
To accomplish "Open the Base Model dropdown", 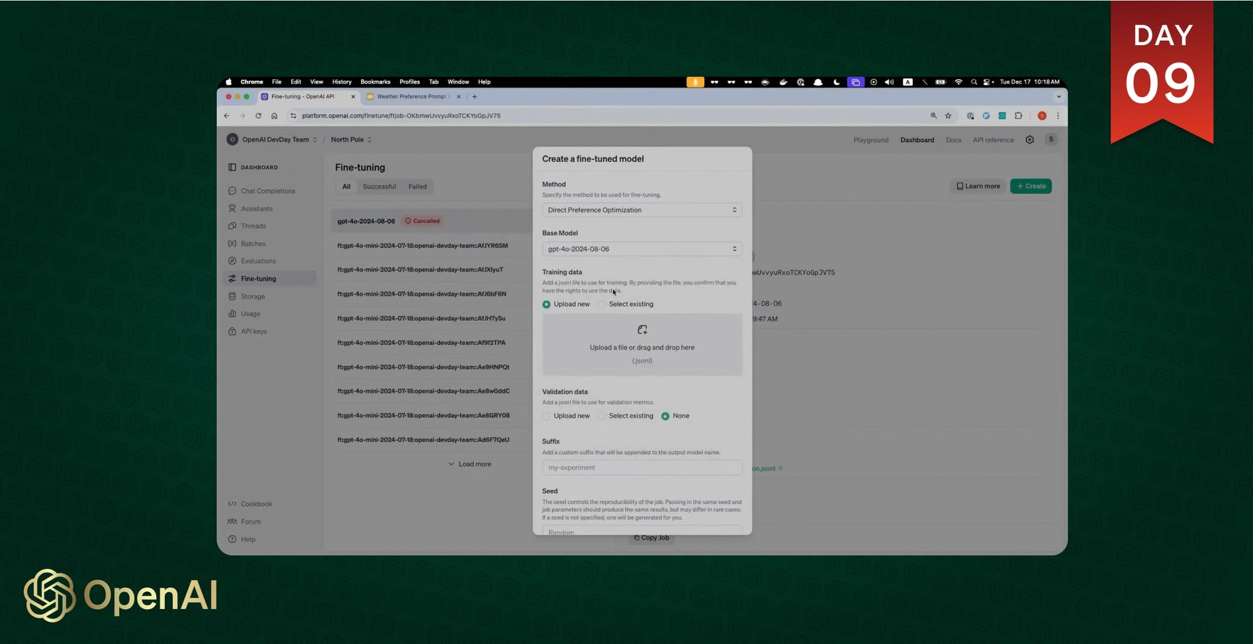I will [642, 249].
